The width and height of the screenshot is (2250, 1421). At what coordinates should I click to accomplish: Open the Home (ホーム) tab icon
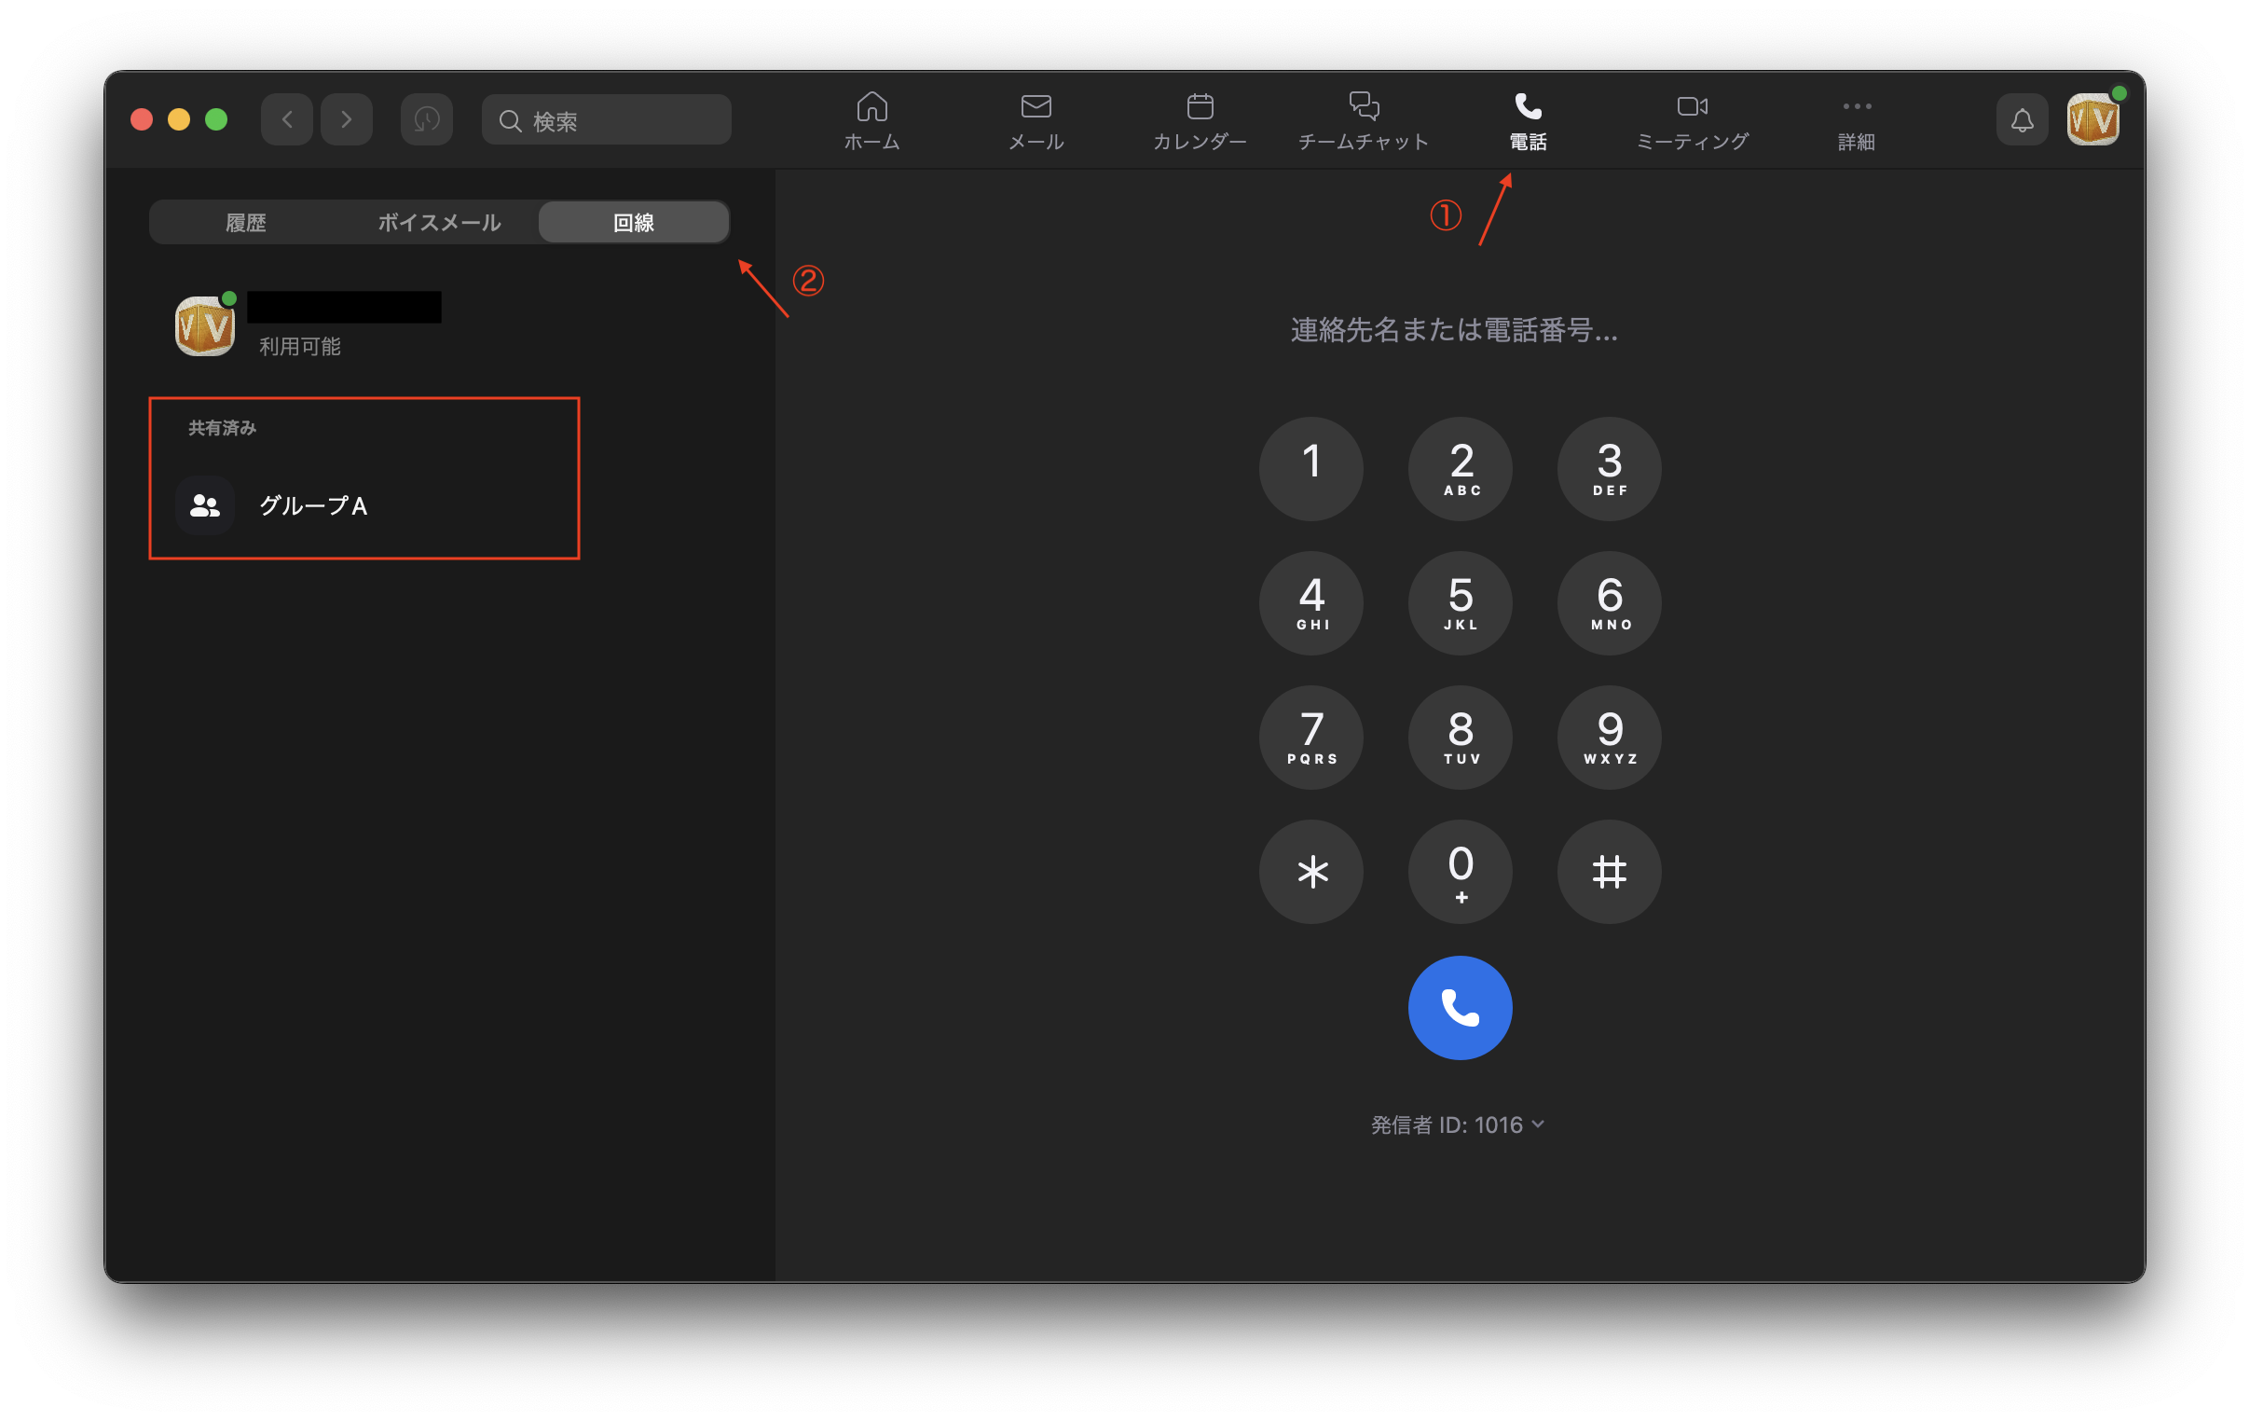coord(871,106)
